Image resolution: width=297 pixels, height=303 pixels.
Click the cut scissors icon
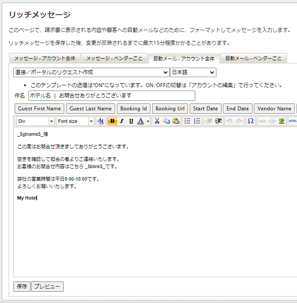coord(157,121)
